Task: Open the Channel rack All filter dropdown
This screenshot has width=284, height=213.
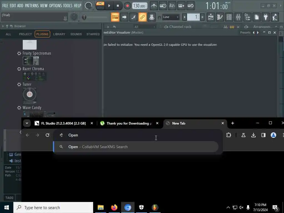Action: click(144, 27)
